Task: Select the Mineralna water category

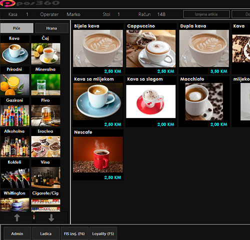Action: 45,81
